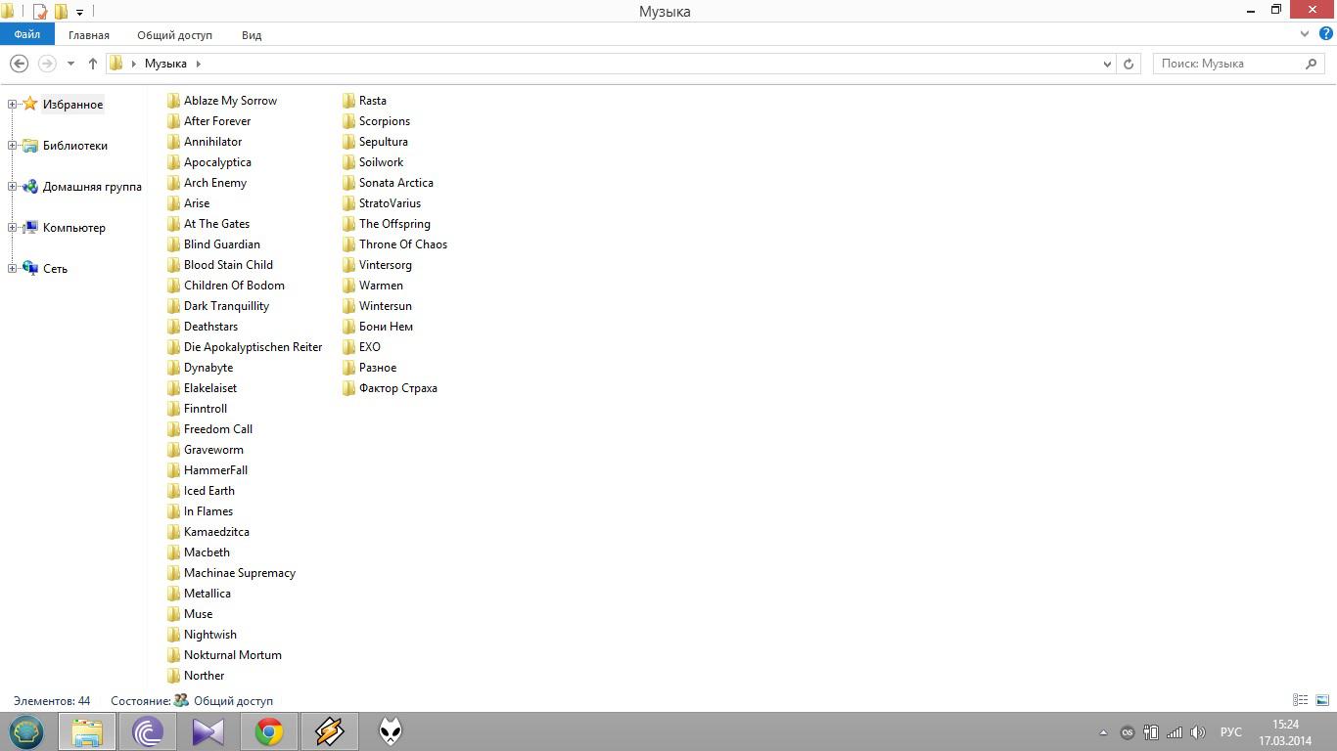Switch to the Общий доступ ribbon tab
This screenshot has width=1337, height=751.
[x=174, y=35]
